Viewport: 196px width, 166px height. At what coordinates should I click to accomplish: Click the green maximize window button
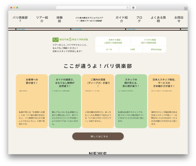click(x=17, y=7)
